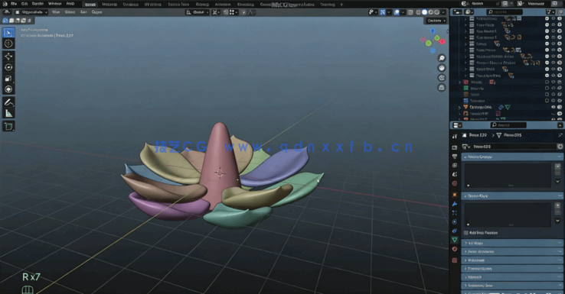
Task: Open the Object Mode dropdown
Action: [31, 12]
